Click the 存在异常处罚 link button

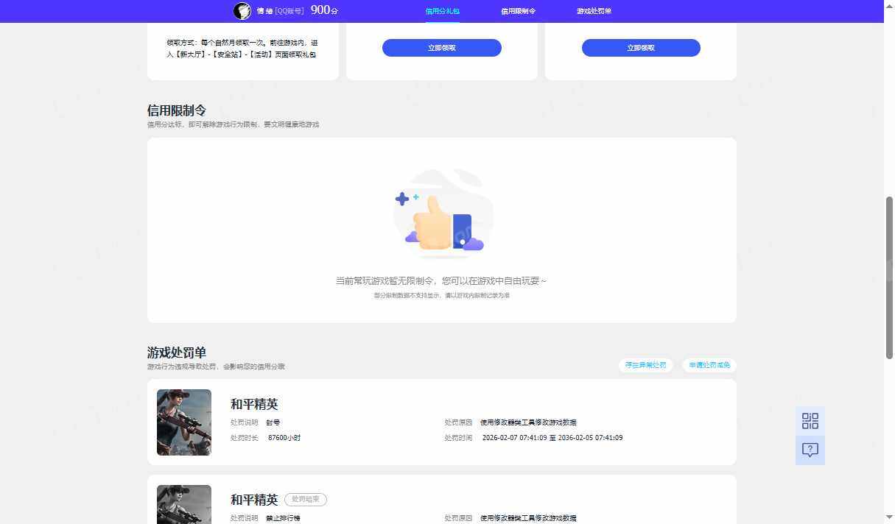pos(645,365)
